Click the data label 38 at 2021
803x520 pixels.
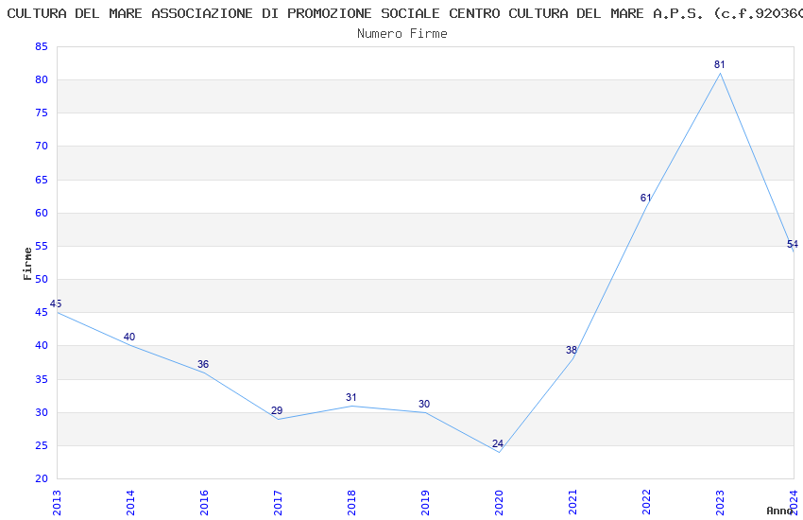coord(572,351)
